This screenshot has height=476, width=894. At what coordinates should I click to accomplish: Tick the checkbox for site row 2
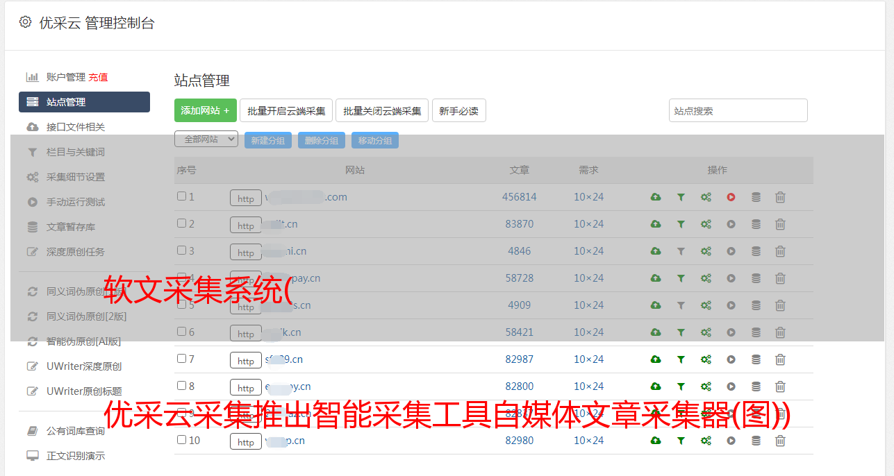click(181, 223)
